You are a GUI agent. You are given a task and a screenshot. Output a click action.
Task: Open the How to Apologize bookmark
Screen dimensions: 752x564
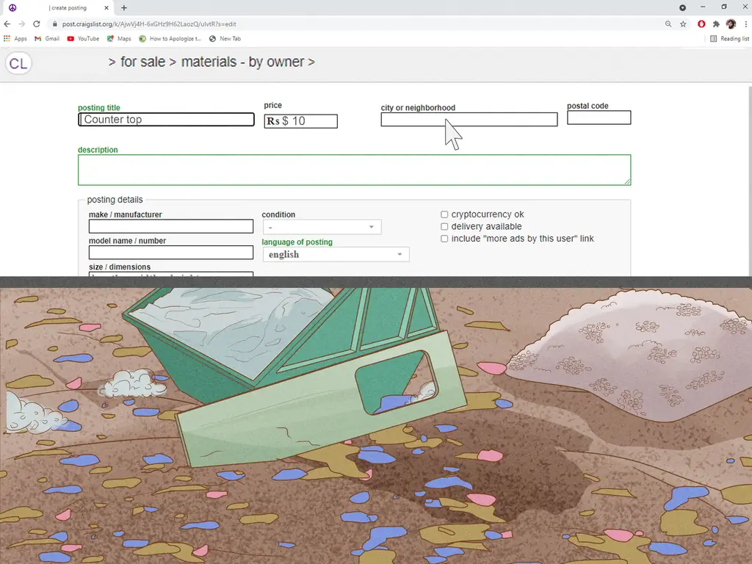170,39
